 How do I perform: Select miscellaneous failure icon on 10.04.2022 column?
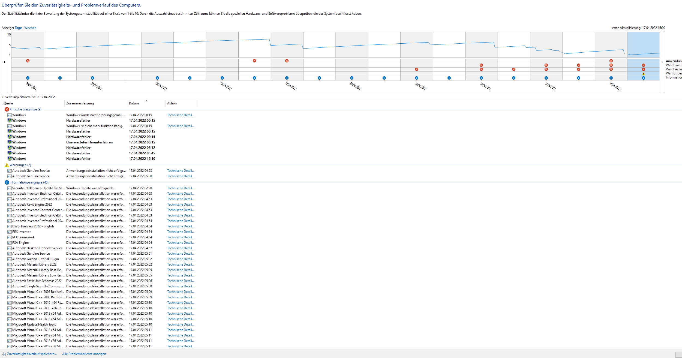click(x=417, y=69)
